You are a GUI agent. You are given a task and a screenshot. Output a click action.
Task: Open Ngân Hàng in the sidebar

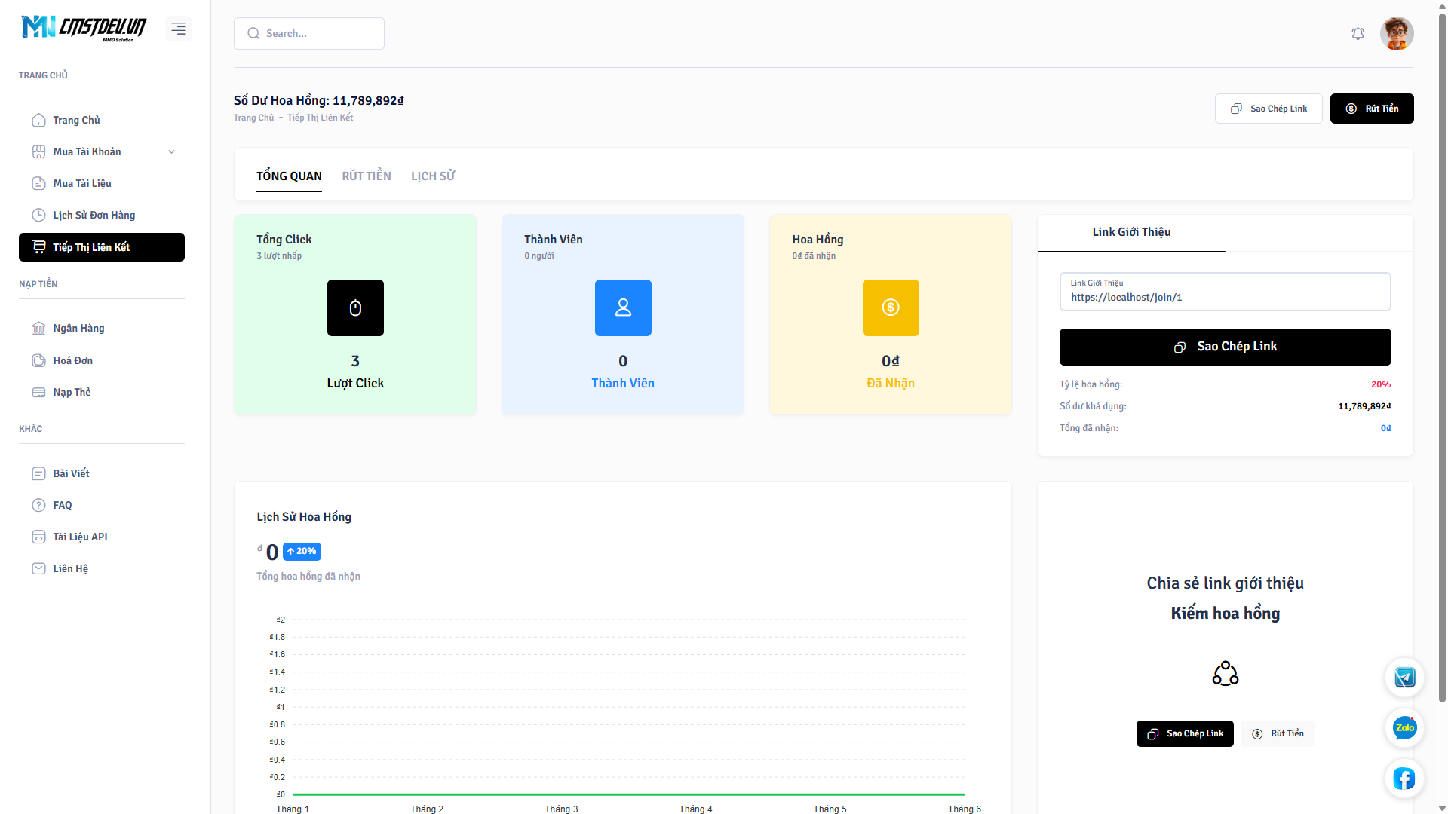(x=78, y=328)
